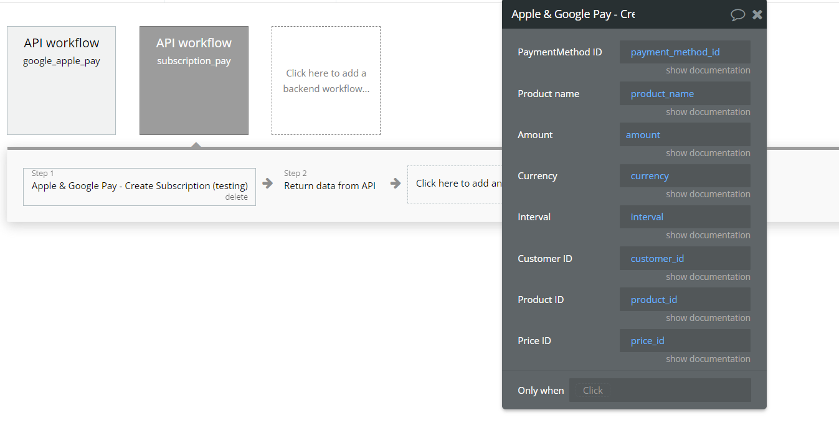The image size is (839, 433).
Task: Edit the interval expression field
Action: (685, 217)
